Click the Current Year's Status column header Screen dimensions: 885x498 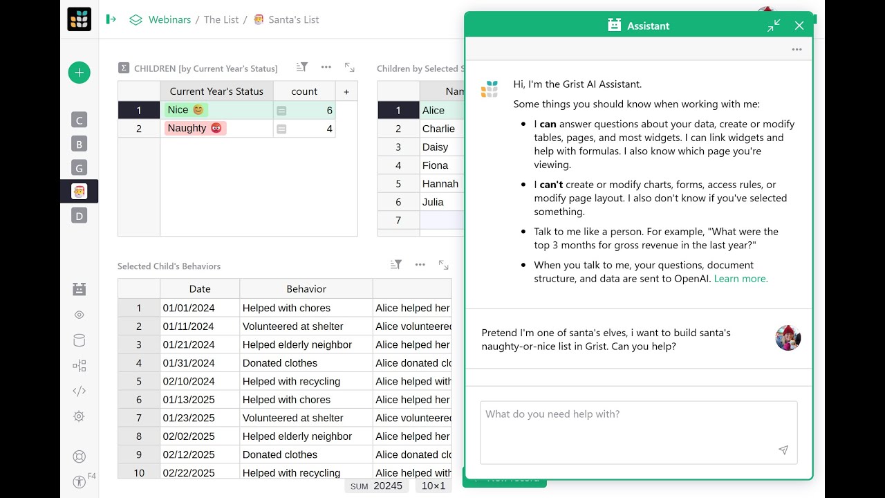click(216, 91)
